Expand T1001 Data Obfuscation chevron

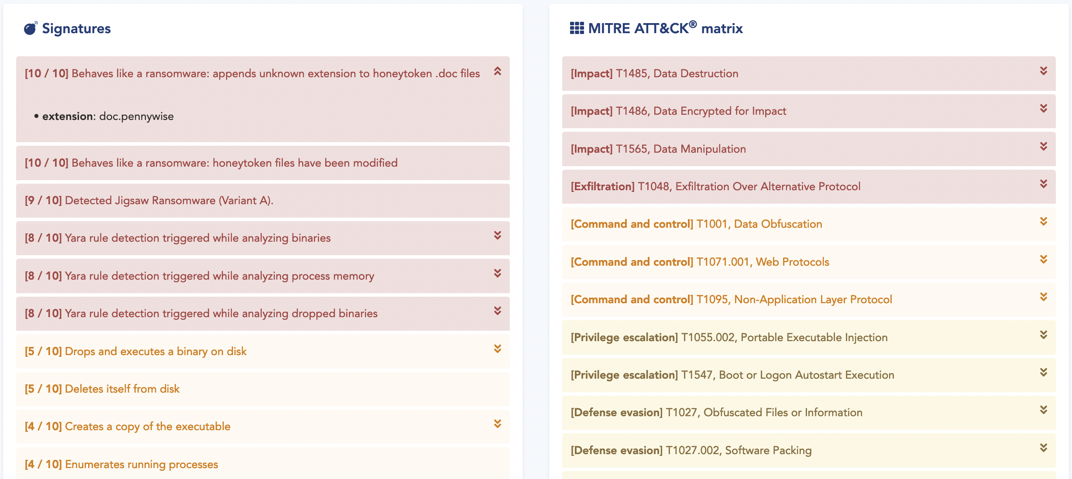tap(1043, 222)
